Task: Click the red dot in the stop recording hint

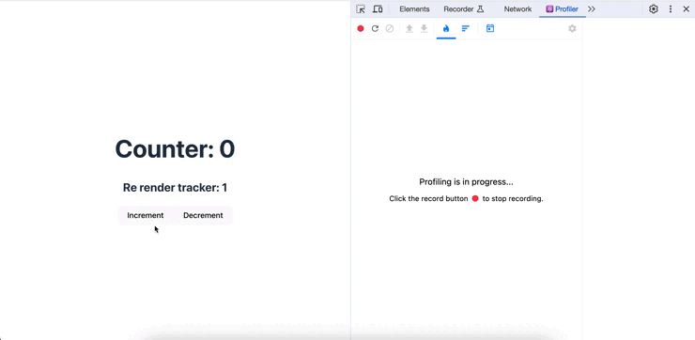Action: (x=475, y=198)
